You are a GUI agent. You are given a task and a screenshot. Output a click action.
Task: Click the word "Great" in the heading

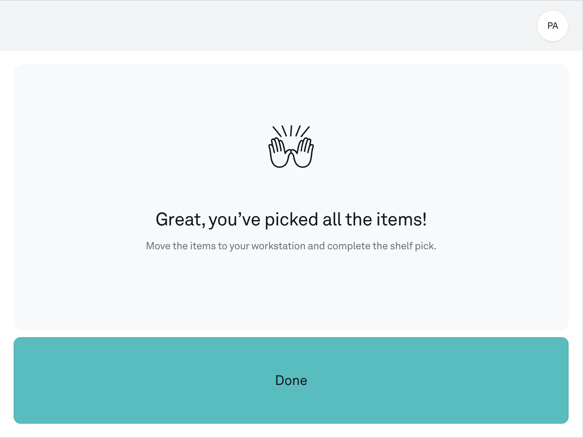pos(178,220)
